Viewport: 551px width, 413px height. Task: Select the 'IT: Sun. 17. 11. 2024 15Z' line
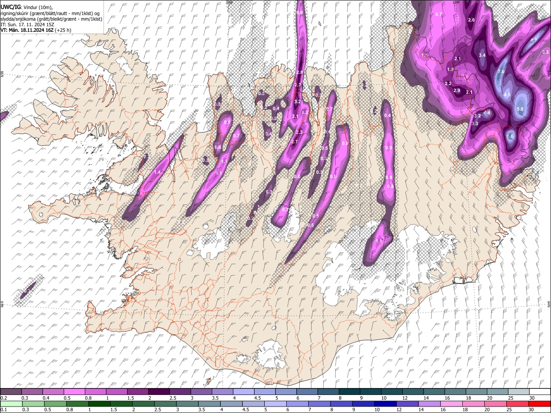click(x=27, y=25)
